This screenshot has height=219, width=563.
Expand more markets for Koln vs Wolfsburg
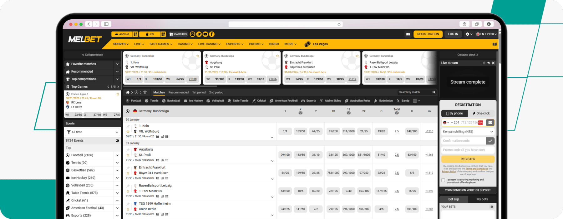[272, 138]
